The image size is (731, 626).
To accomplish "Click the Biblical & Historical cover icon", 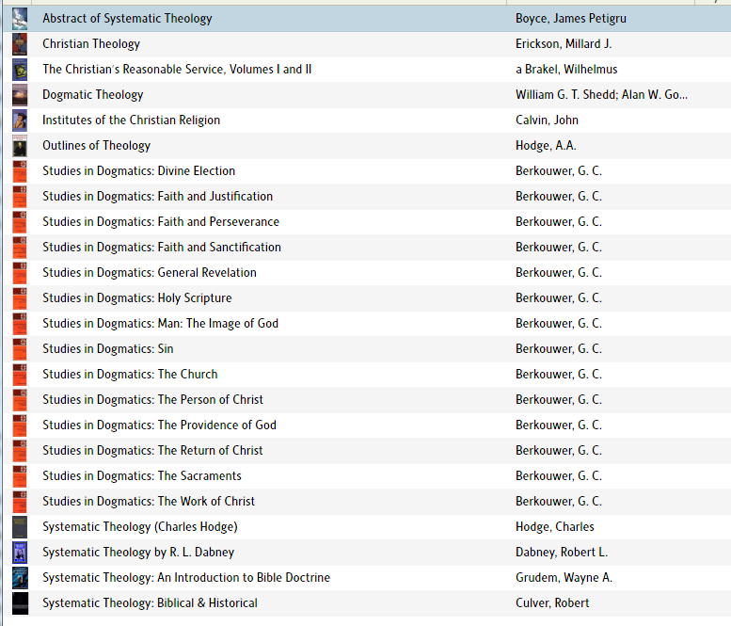I will click(x=20, y=603).
